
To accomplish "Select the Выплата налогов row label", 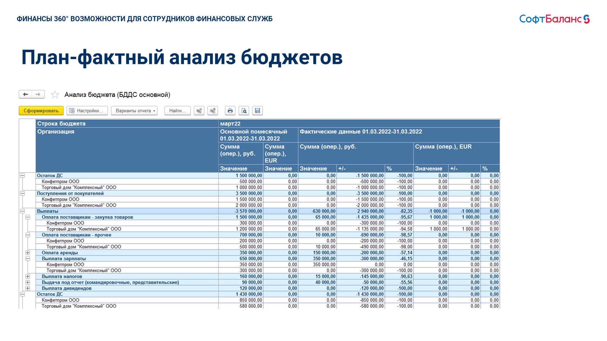I will coord(62,276).
